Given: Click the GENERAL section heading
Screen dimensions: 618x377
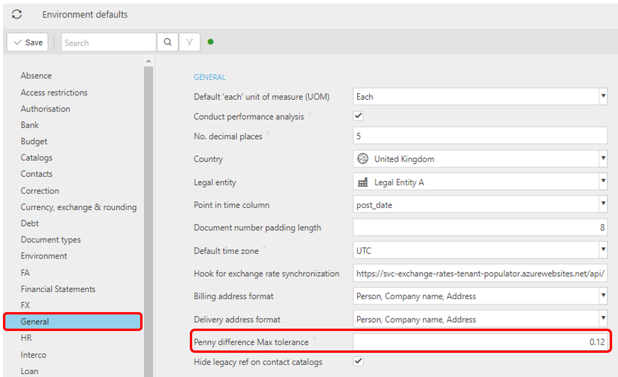Looking at the screenshot, I should click(x=209, y=77).
